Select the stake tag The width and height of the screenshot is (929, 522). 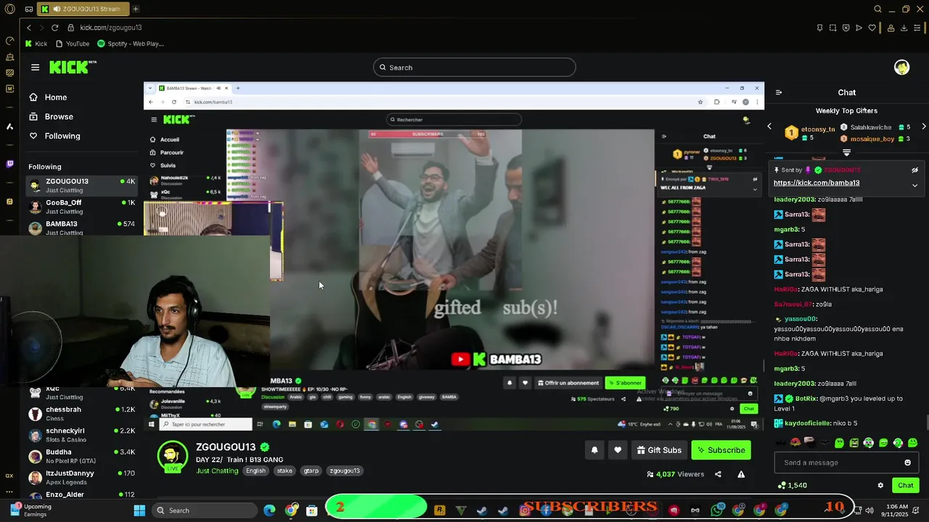pos(285,471)
